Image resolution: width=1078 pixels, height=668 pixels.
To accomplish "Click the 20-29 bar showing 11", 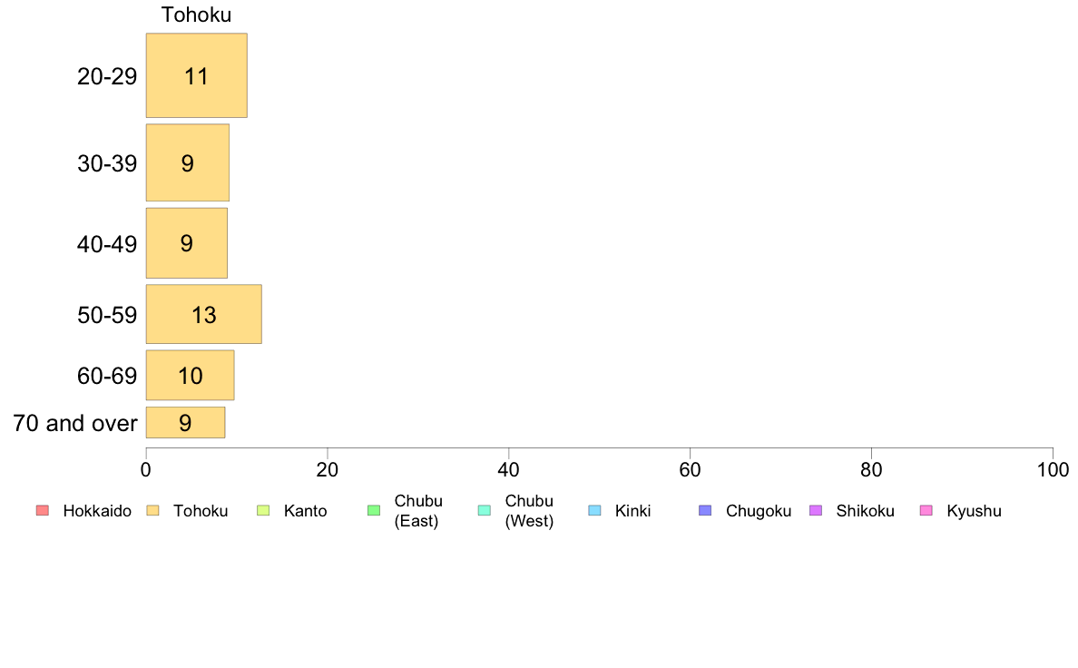I will pyautogui.click(x=197, y=75).
